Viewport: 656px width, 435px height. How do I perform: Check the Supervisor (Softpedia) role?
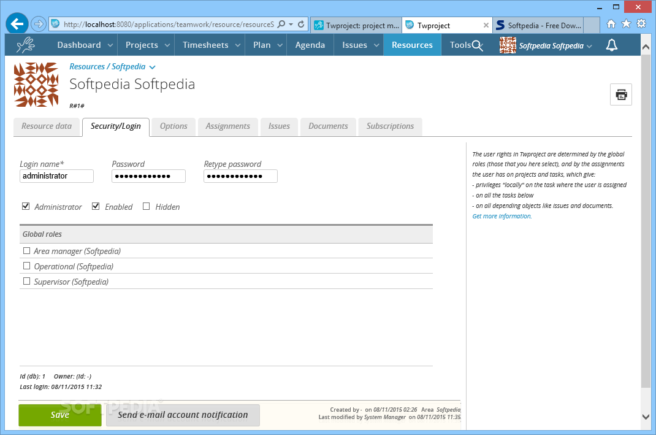click(x=27, y=281)
